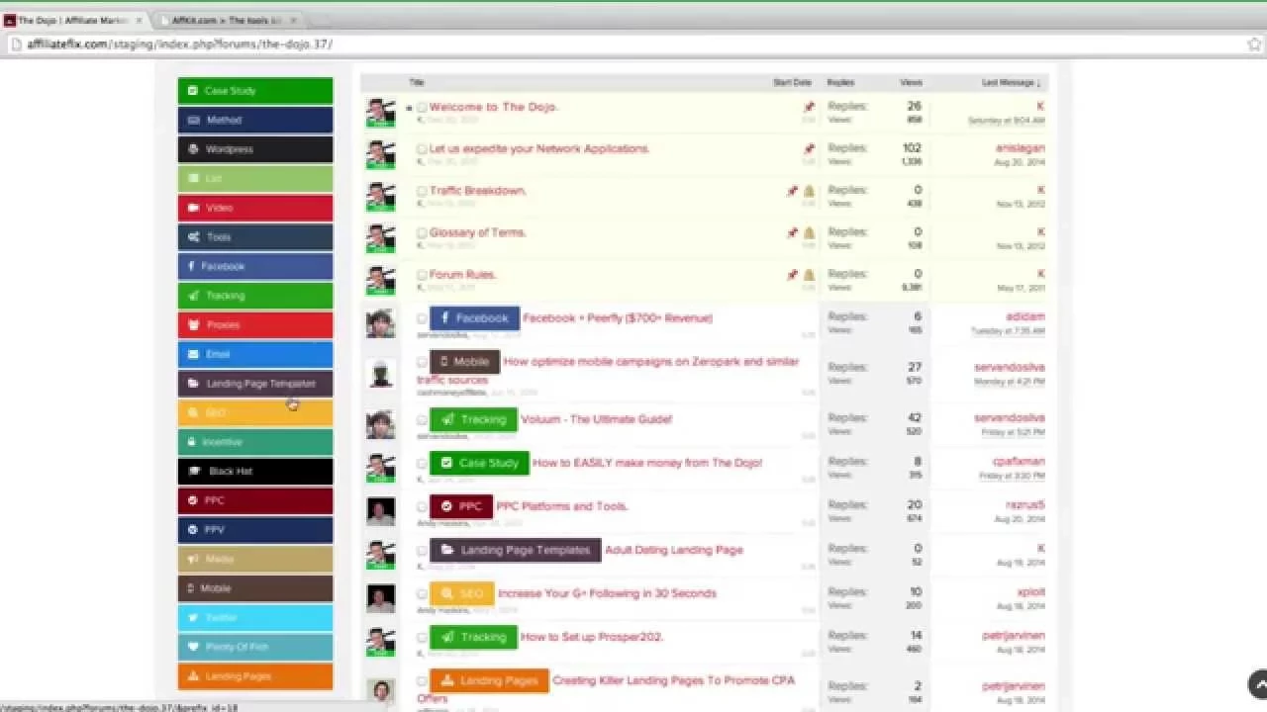The image size is (1267, 712).
Task: Click the scroll-to-top arrow button
Action: click(1258, 683)
